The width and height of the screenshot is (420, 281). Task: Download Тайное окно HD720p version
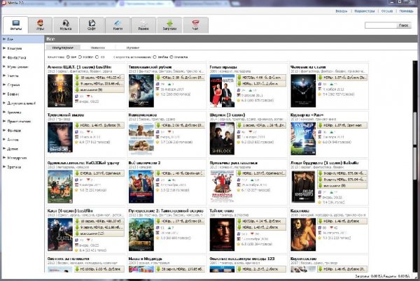[261, 221]
